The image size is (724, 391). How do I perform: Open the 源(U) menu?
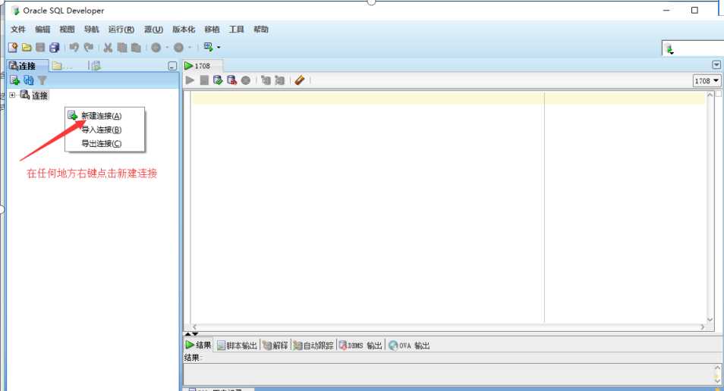(x=153, y=29)
